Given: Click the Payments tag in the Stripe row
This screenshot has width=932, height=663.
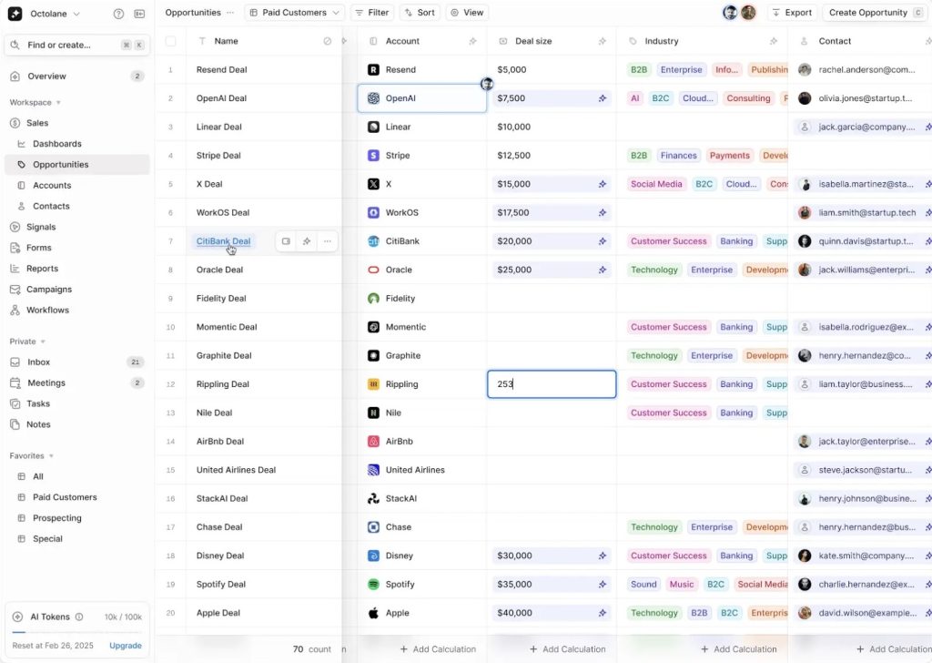Looking at the screenshot, I should (729, 156).
